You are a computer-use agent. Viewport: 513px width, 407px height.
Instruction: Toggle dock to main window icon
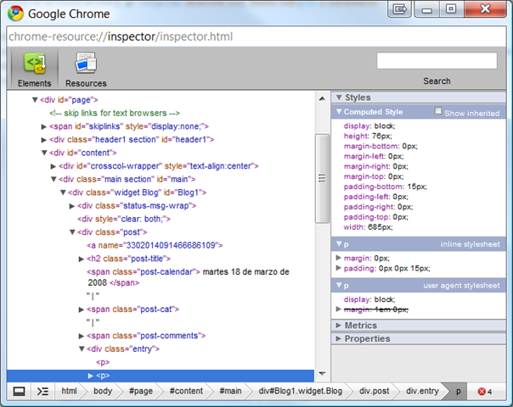pyautogui.click(x=19, y=391)
